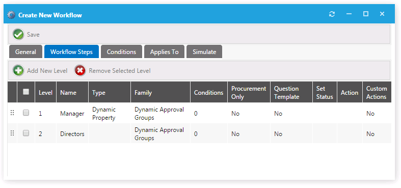This screenshot has width=401, height=188.
Task: Switch to the Conditions tab
Action: tap(121, 52)
